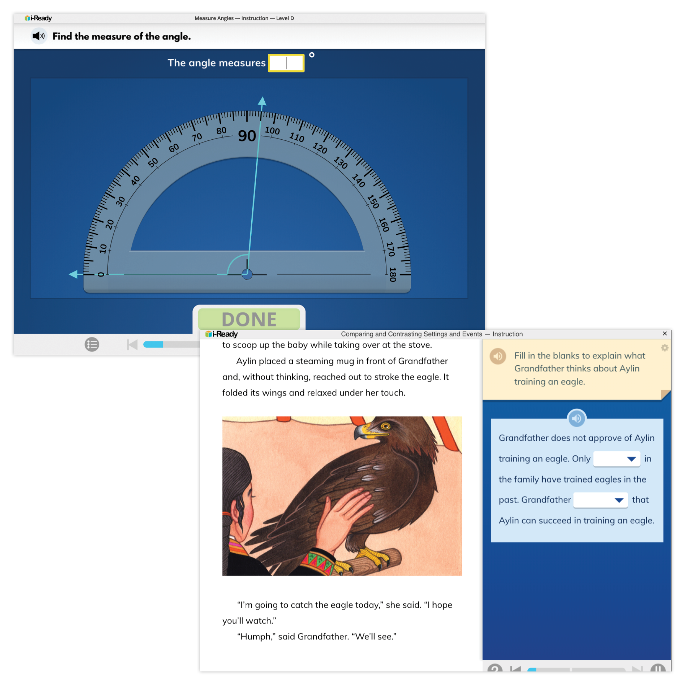Open the dropdown after 'past. Grandfather'
The width and height of the screenshot is (685, 685).
(600, 500)
